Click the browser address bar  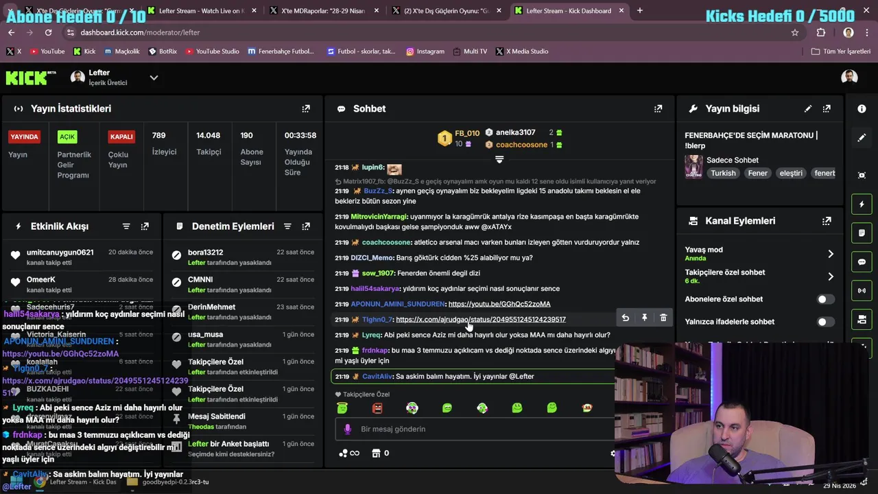(x=425, y=32)
